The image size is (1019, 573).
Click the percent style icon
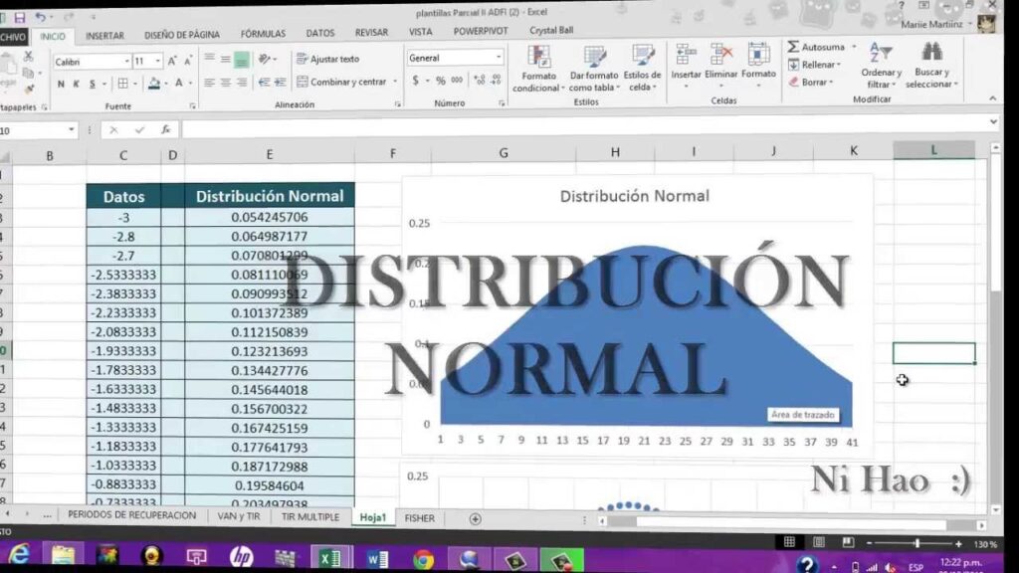pos(441,81)
